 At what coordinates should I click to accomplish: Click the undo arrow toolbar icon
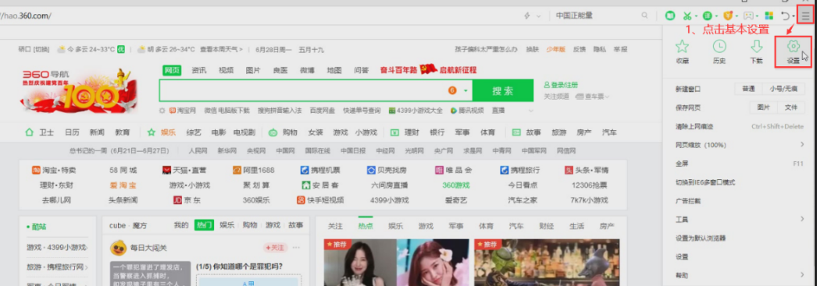point(786,16)
